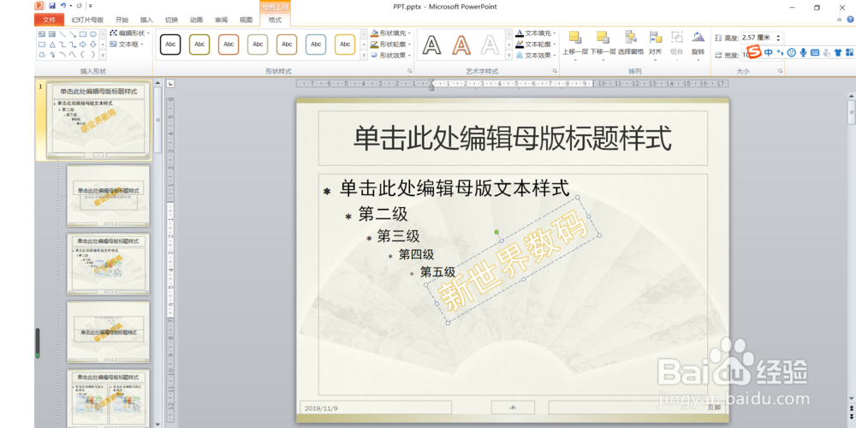The width and height of the screenshot is (856, 428).
Task: Switch to 开始 Home tab
Action: pyautogui.click(x=122, y=21)
